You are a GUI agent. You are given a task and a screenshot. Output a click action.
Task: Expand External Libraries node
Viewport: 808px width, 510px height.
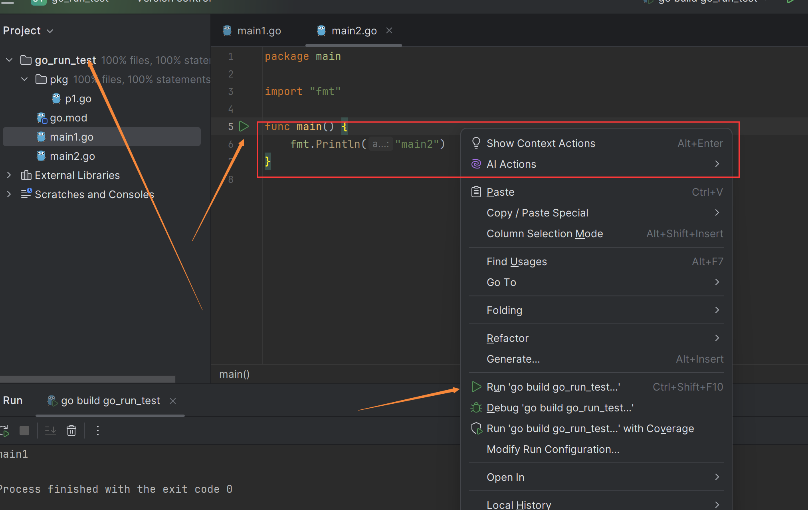[x=9, y=175]
